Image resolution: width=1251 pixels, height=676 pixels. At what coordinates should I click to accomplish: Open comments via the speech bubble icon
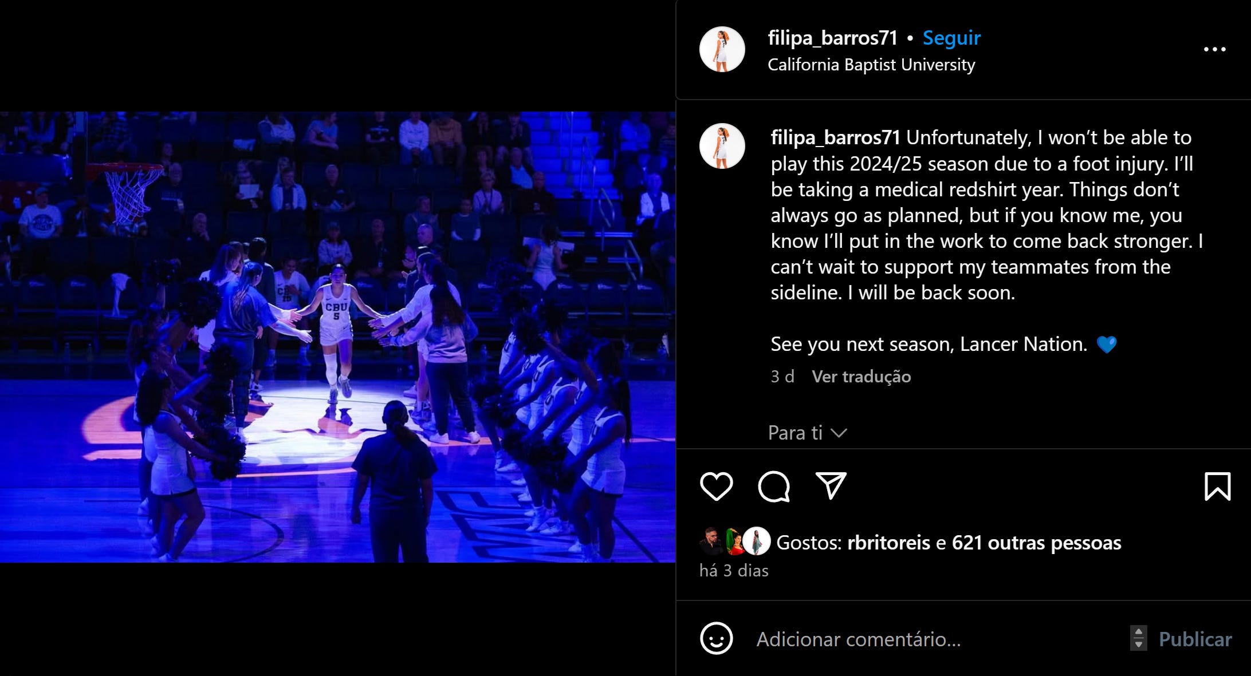774,487
